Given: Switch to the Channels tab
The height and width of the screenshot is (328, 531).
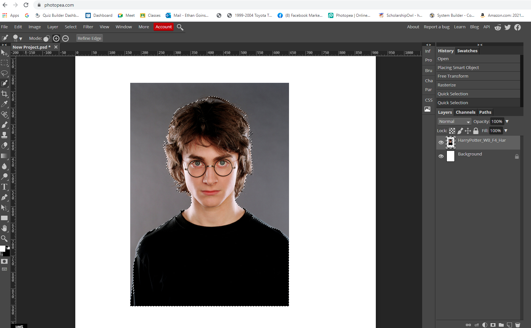Looking at the screenshot, I should (x=466, y=112).
